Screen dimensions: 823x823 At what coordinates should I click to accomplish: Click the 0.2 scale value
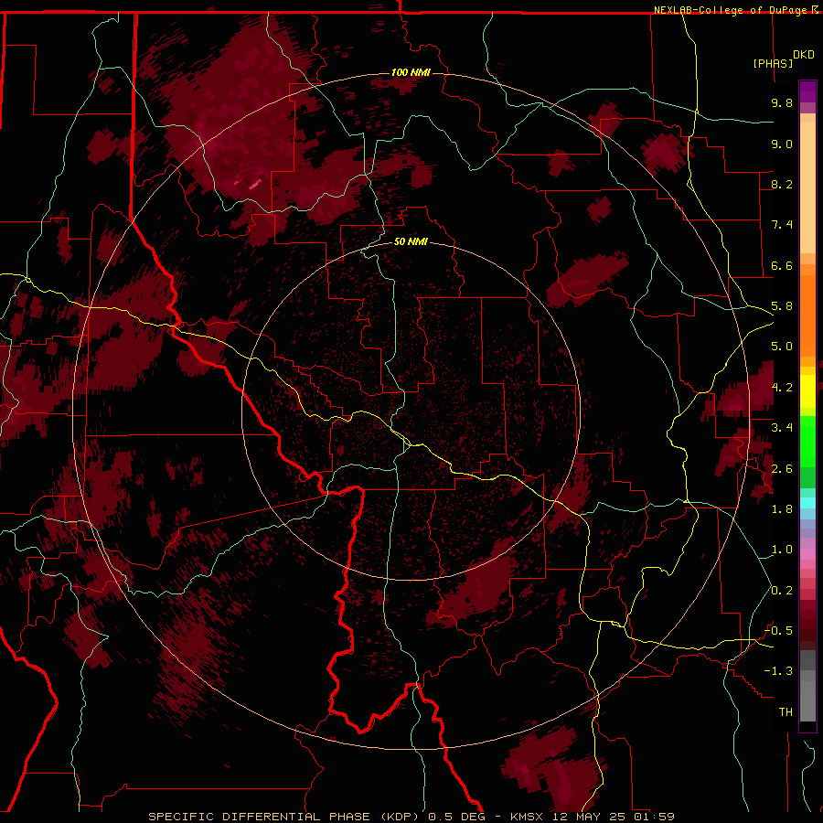tap(782, 591)
